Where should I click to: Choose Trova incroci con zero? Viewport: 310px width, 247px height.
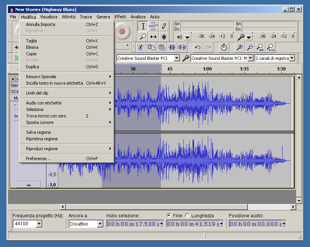click(x=67, y=116)
